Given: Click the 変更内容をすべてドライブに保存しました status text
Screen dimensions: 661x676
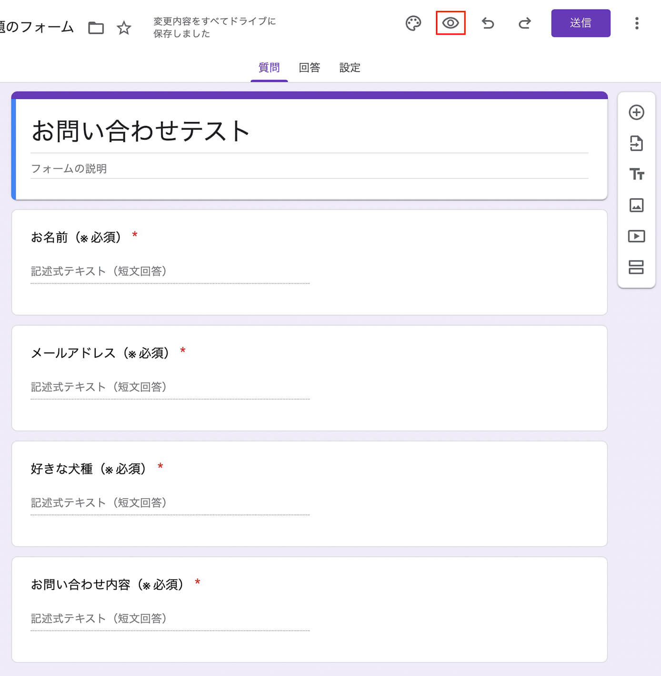Looking at the screenshot, I should point(214,27).
